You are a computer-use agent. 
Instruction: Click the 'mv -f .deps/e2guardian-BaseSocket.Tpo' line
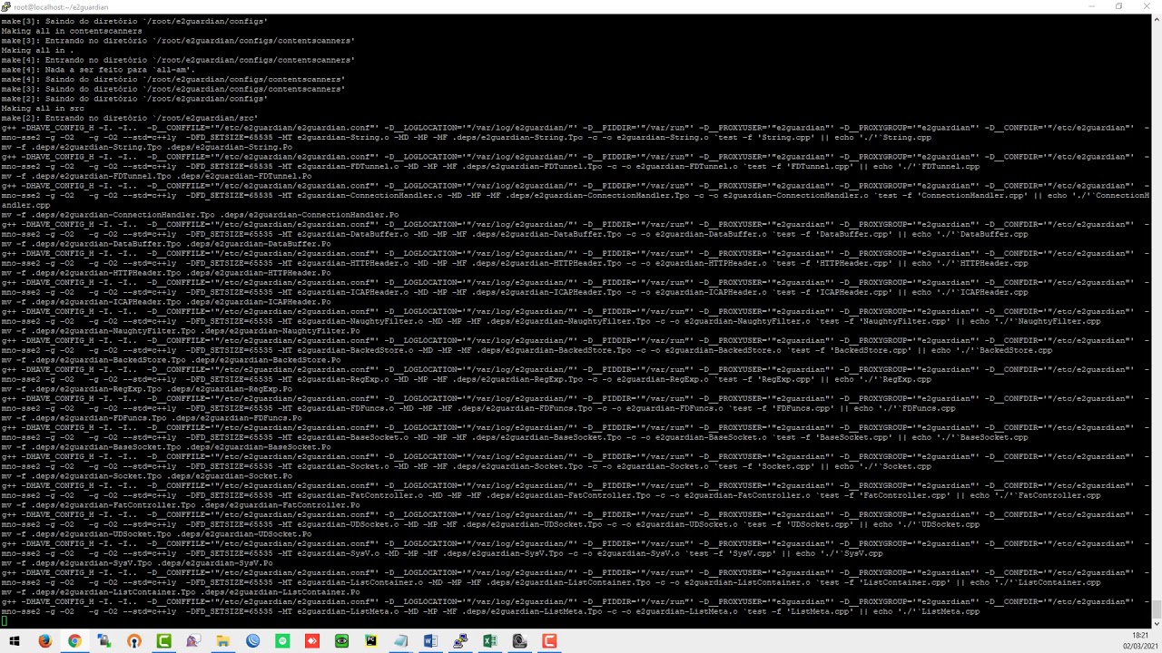166,447
